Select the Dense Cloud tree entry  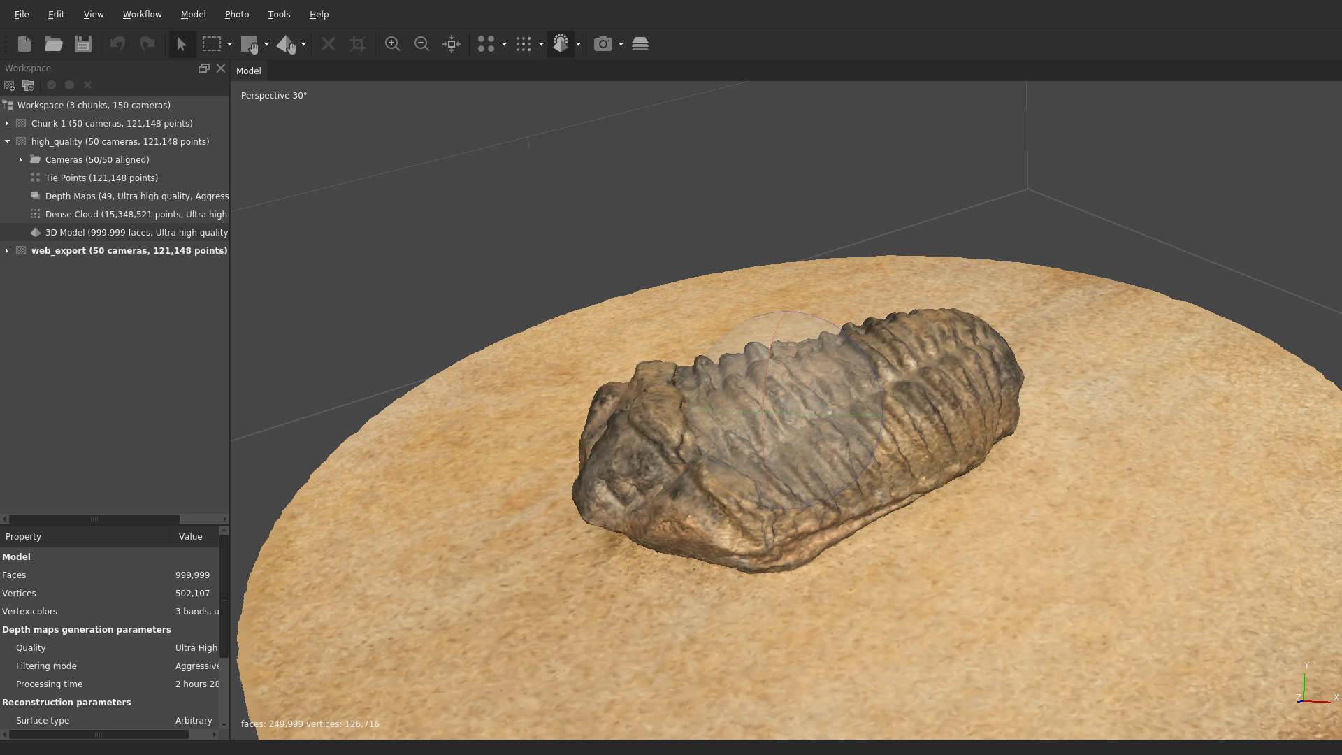[x=136, y=215]
